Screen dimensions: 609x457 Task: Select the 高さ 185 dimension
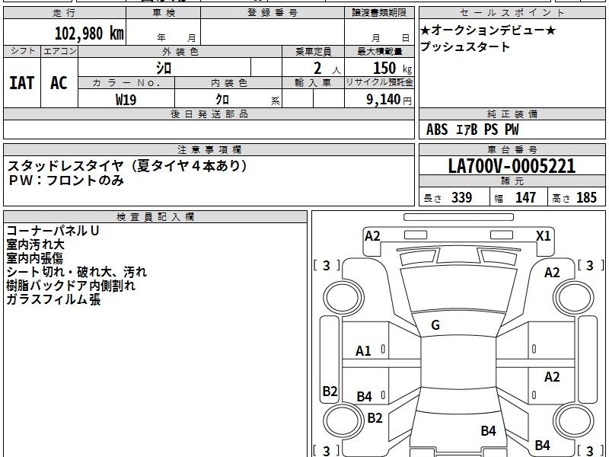(574, 197)
